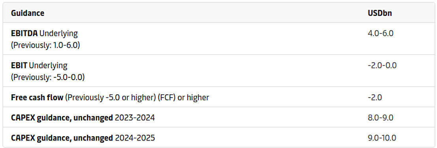Select the EBITDA Underlying row label
This screenshot has width=437, height=148.
tap(44, 34)
